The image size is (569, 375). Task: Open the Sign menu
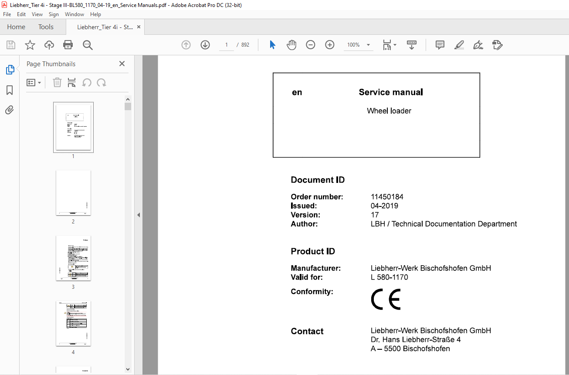pos(54,14)
